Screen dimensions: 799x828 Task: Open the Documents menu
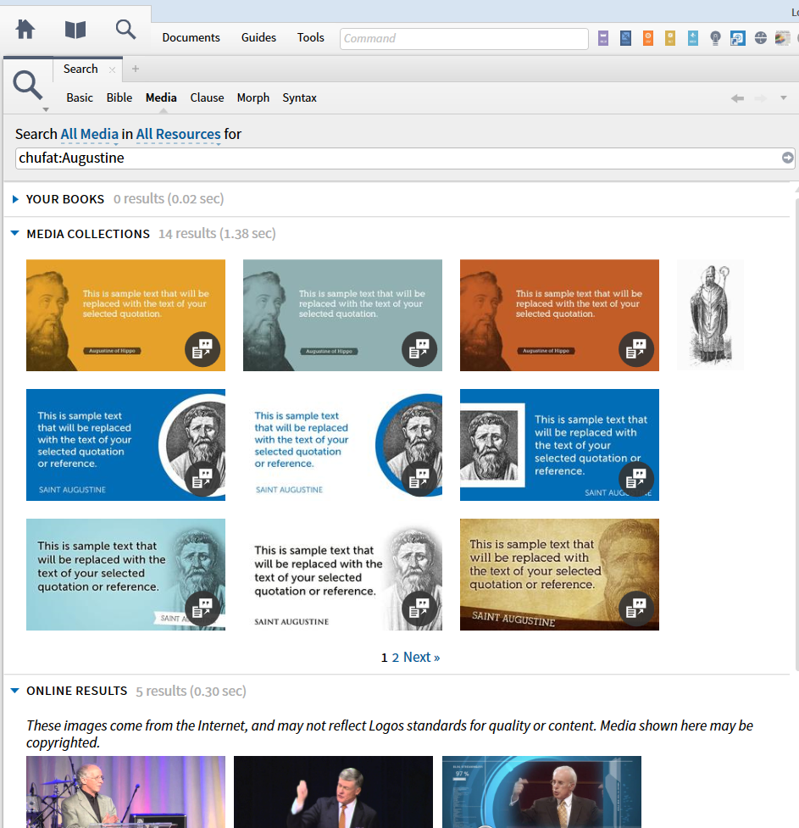click(191, 37)
